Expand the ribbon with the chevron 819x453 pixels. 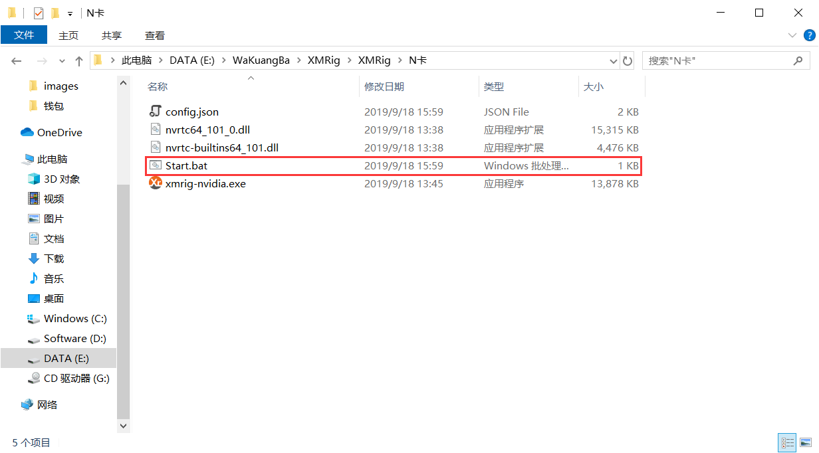point(792,35)
